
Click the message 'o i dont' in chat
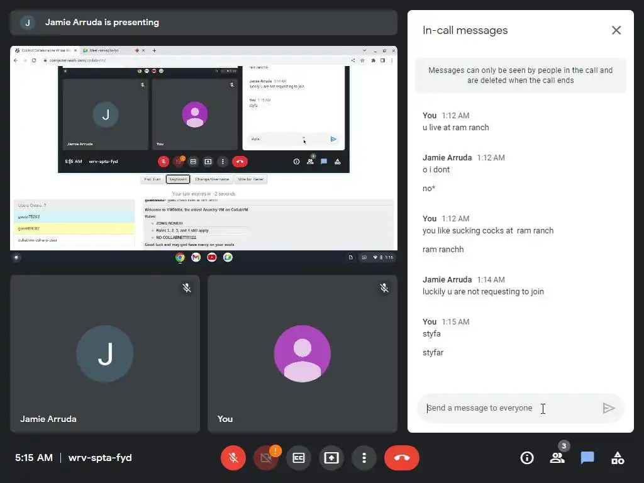tap(436, 170)
